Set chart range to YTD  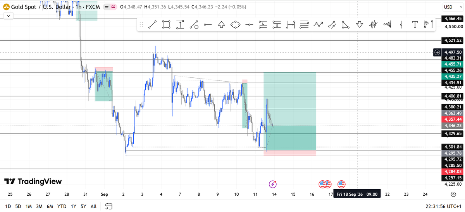point(62,206)
